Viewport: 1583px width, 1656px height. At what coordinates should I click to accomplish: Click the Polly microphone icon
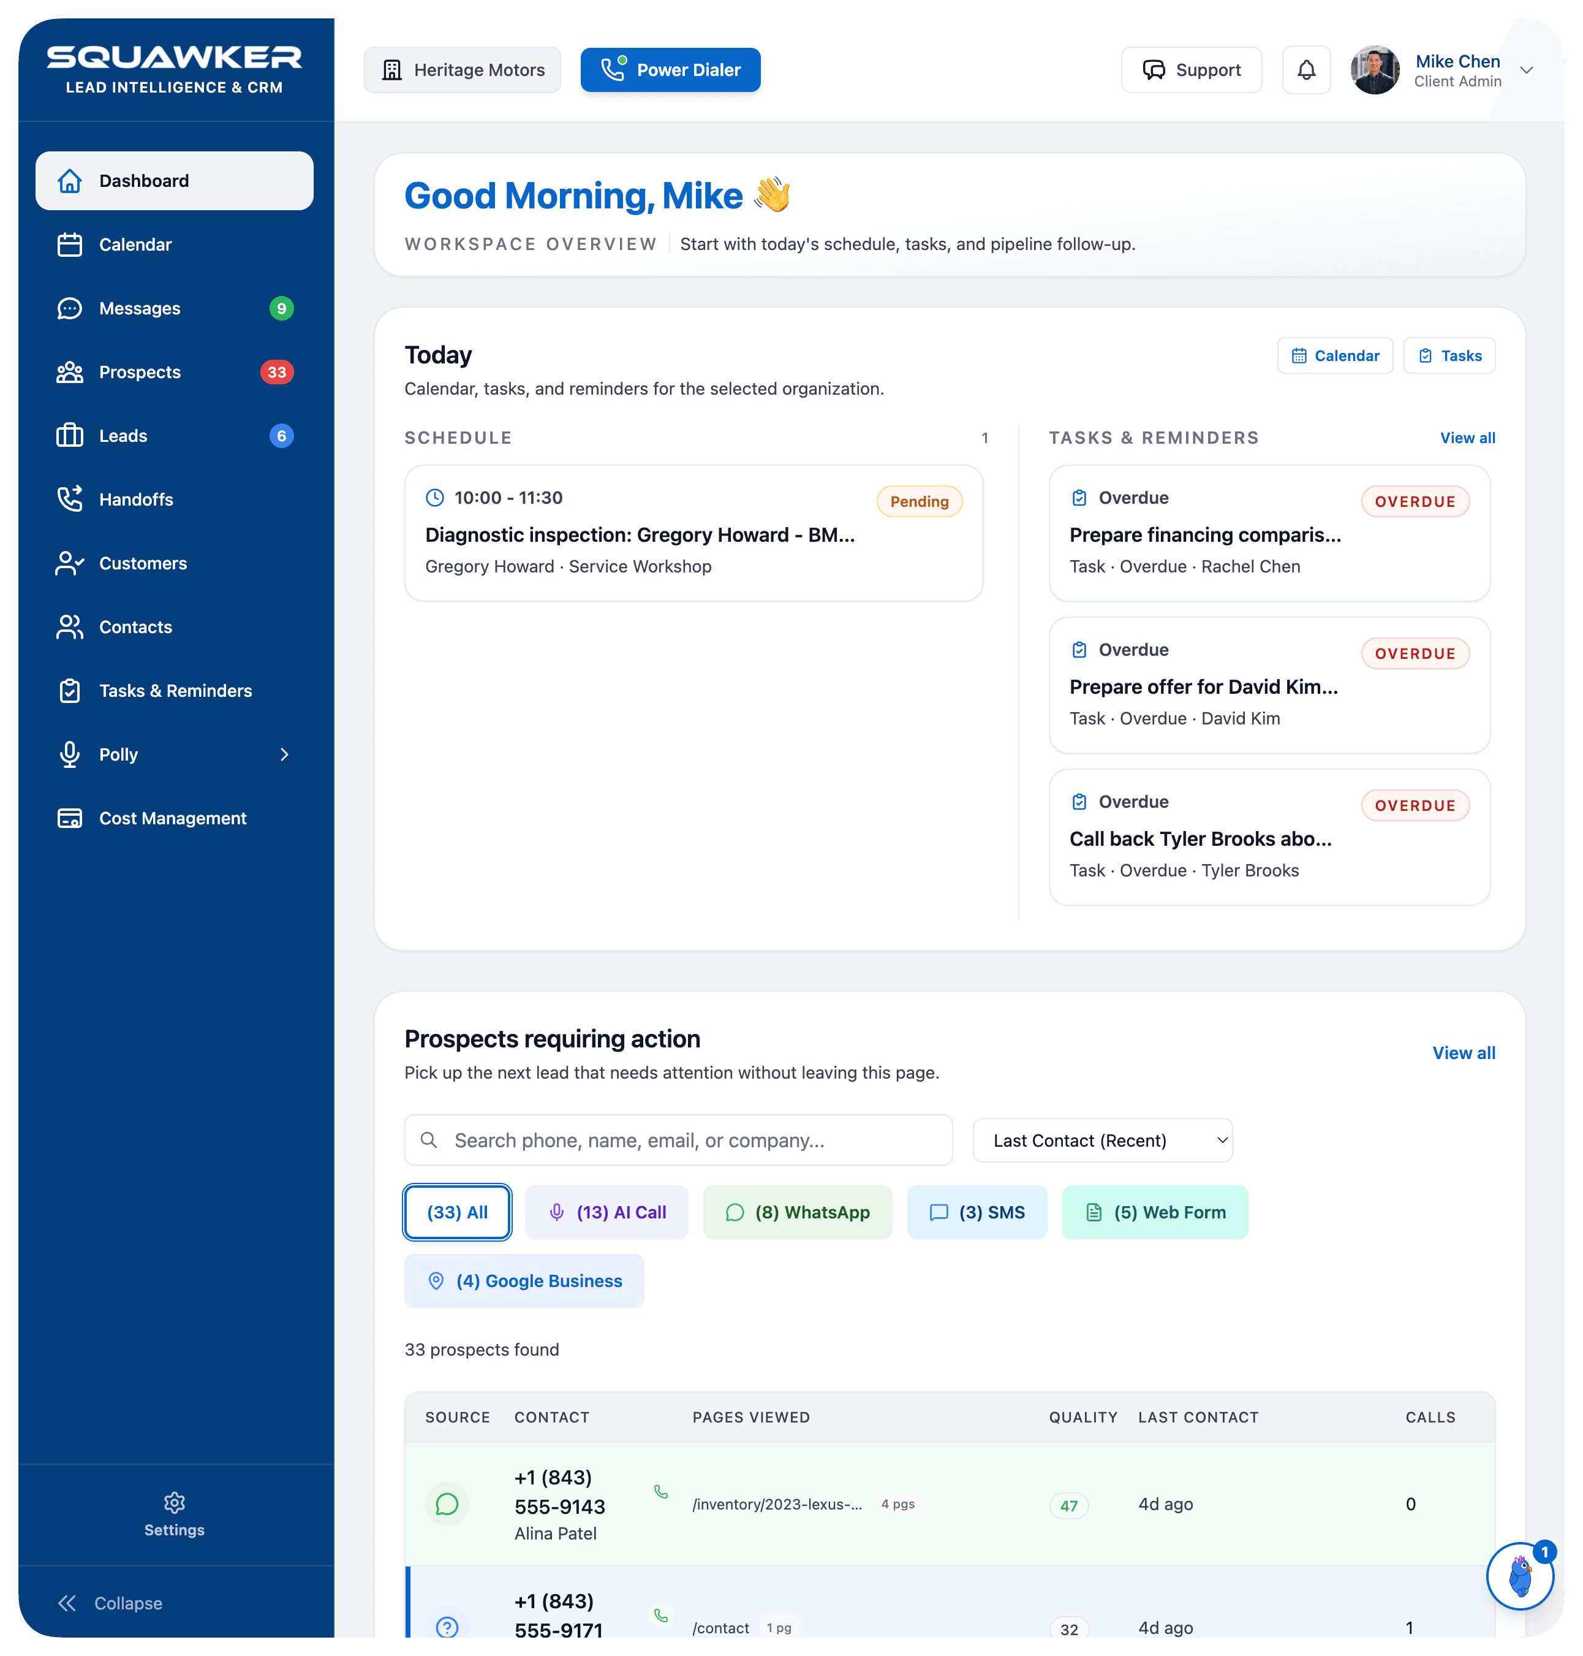70,754
